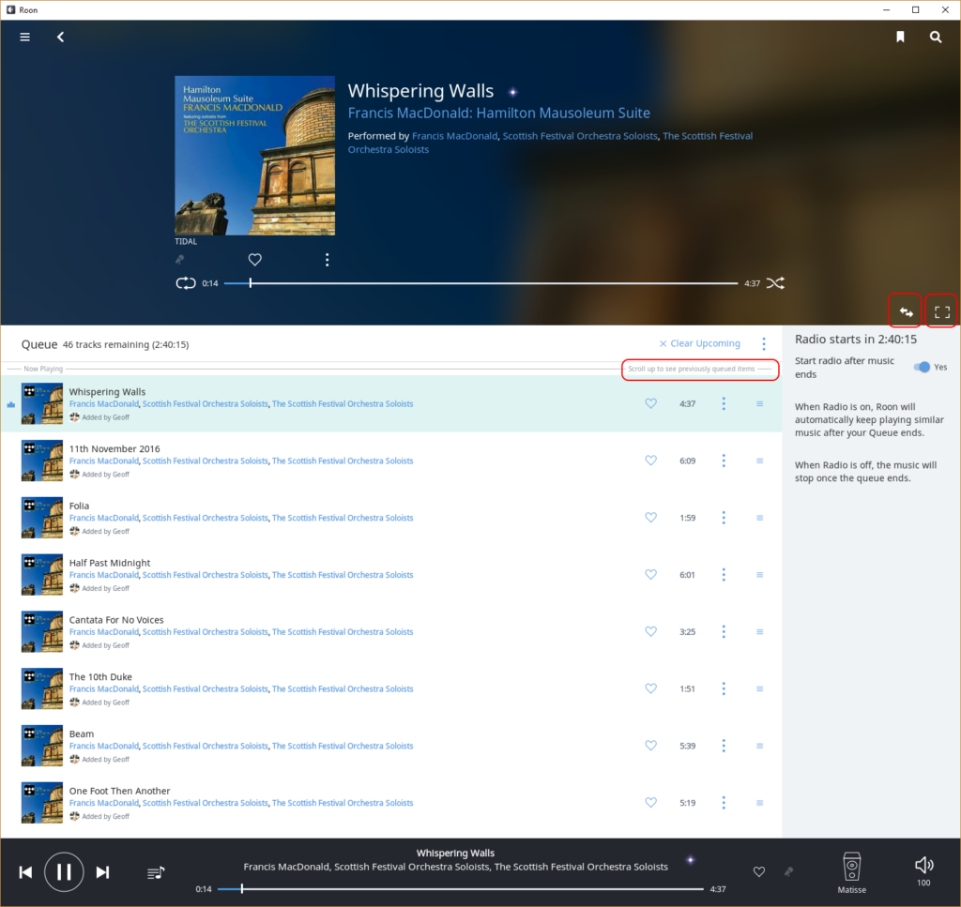Open options menu for Whispering Walls row
The width and height of the screenshot is (961, 907).
pos(724,403)
